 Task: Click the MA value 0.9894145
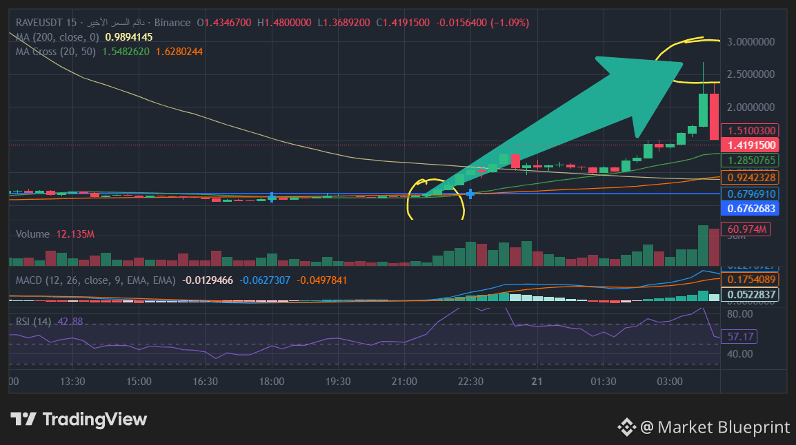(x=129, y=37)
